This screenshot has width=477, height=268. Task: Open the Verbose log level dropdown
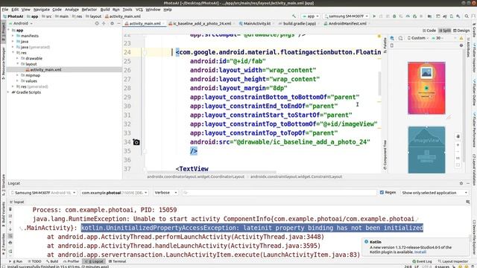[165, 193]
